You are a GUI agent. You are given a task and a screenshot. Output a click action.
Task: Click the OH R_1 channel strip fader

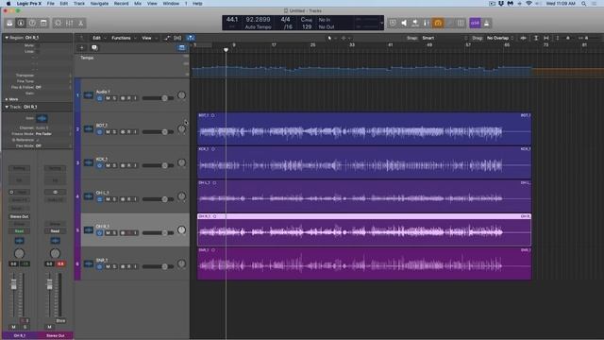click(14, 284)
